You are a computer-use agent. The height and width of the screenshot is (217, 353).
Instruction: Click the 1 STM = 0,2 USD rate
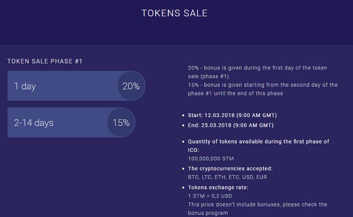[210, 196]
